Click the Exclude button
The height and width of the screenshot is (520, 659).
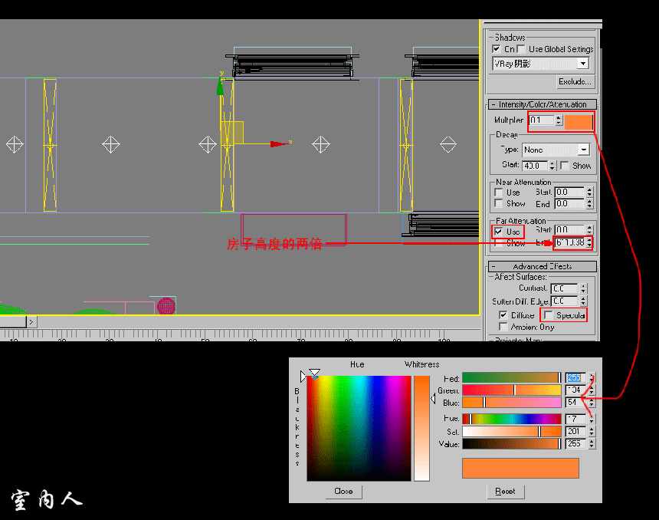(x=575, y=81)
